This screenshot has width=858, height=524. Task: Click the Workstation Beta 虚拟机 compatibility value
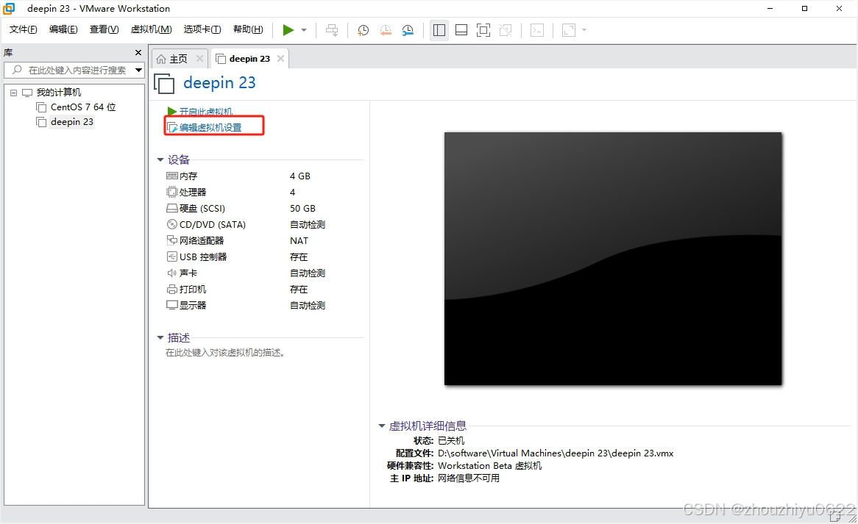click(490, 465)
